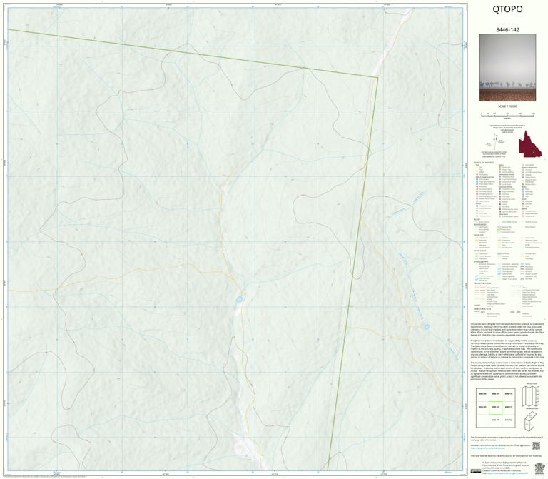Click the TRANSPORTATION legend heading

(482, 283)
